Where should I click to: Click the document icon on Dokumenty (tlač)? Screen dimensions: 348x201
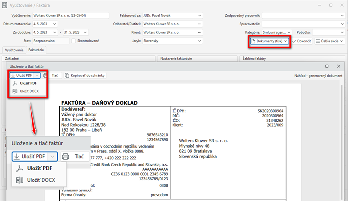[x=254, y=41]
